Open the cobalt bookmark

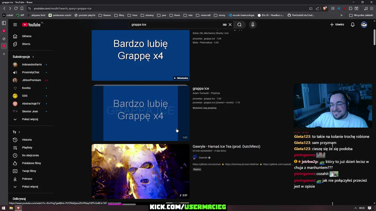(8, 15)
